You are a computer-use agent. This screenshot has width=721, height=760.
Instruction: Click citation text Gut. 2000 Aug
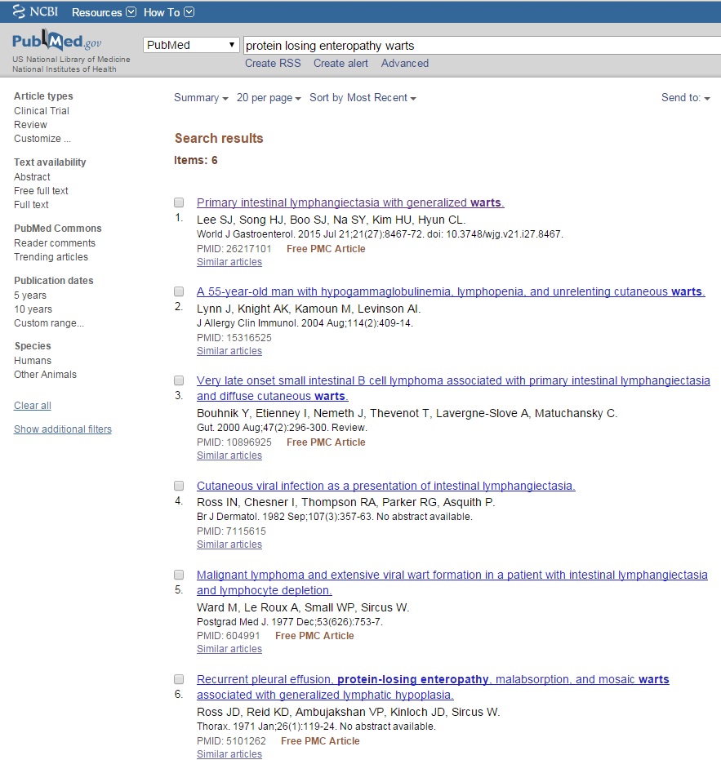click(283, 428)
